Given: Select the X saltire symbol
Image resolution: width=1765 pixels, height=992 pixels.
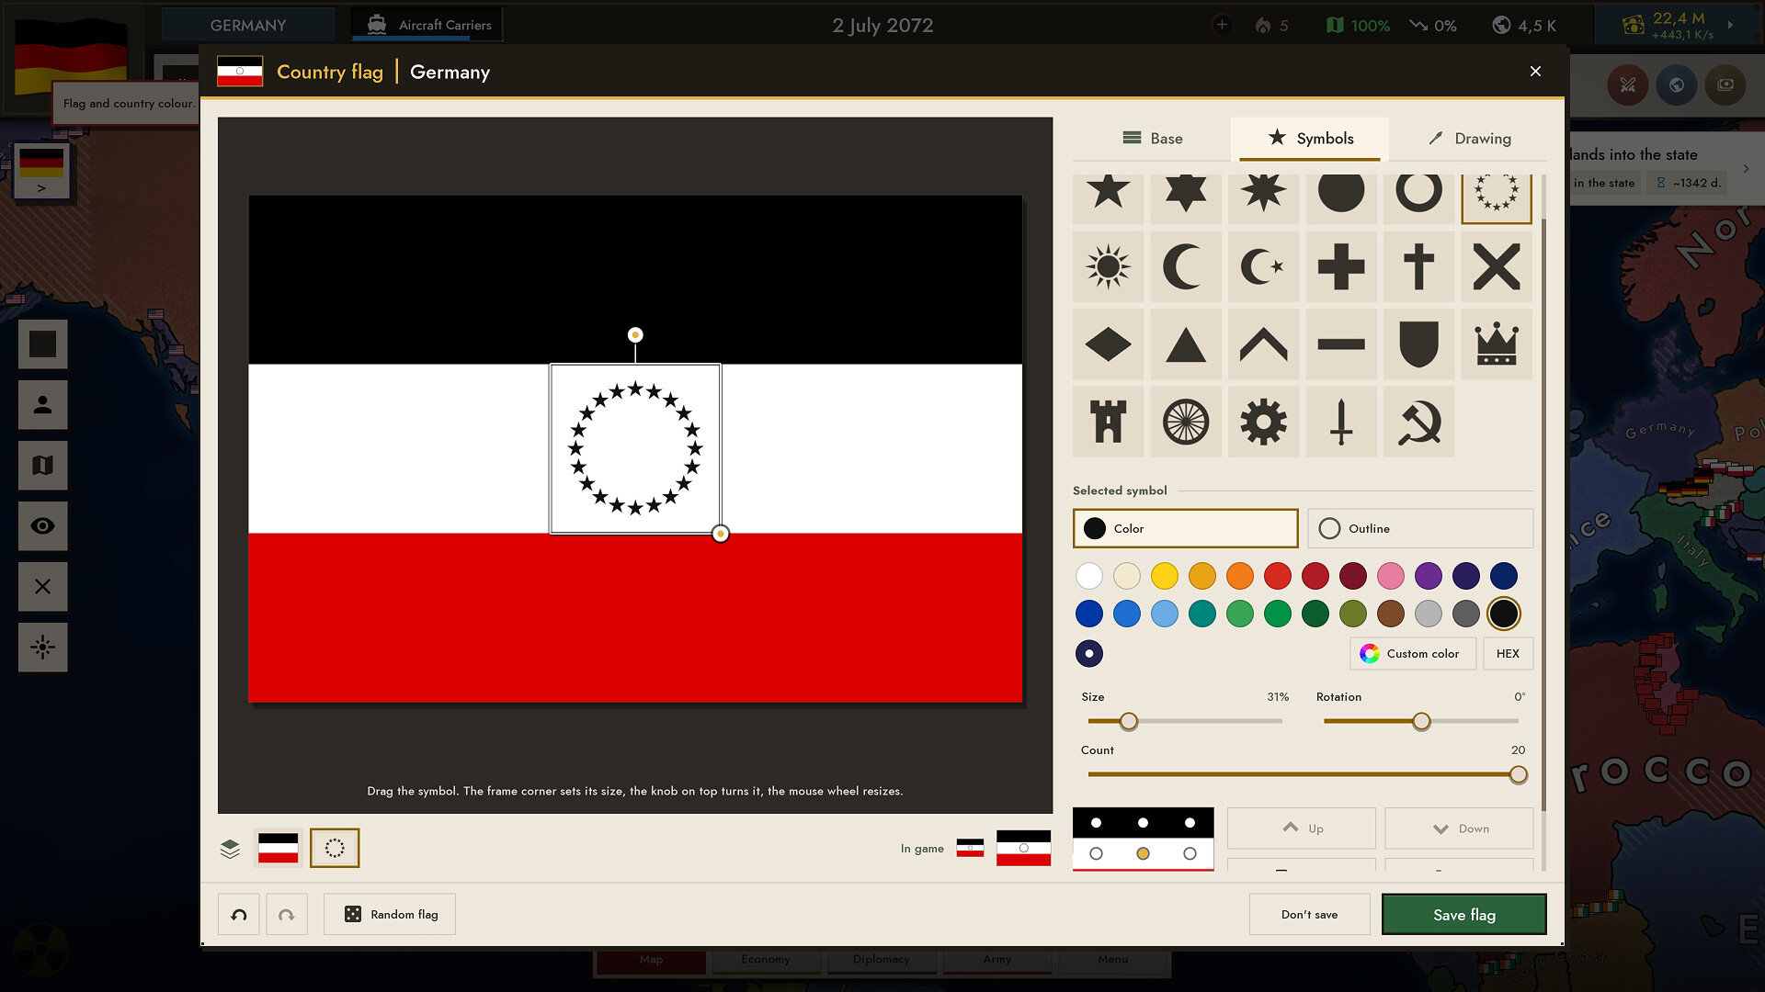Looking at the screenshot, I should pyautogui.click(x=1496, y=267).
